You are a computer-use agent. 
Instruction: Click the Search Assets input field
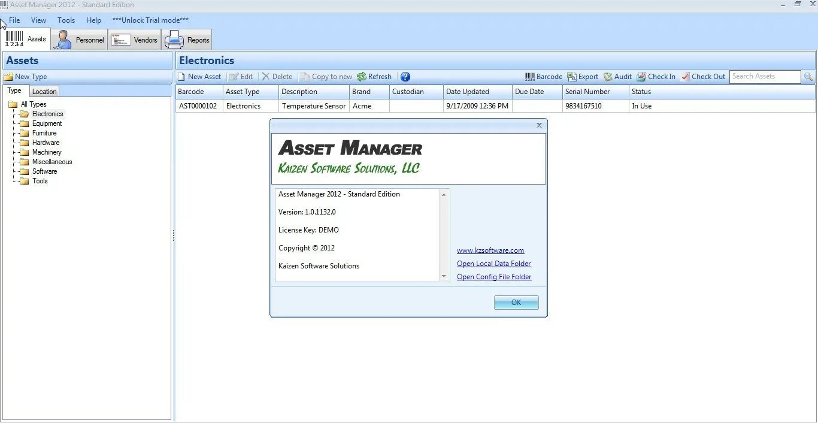(x=765, y=77)
